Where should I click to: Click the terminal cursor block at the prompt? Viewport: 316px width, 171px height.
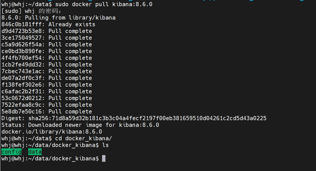point(104,159)
